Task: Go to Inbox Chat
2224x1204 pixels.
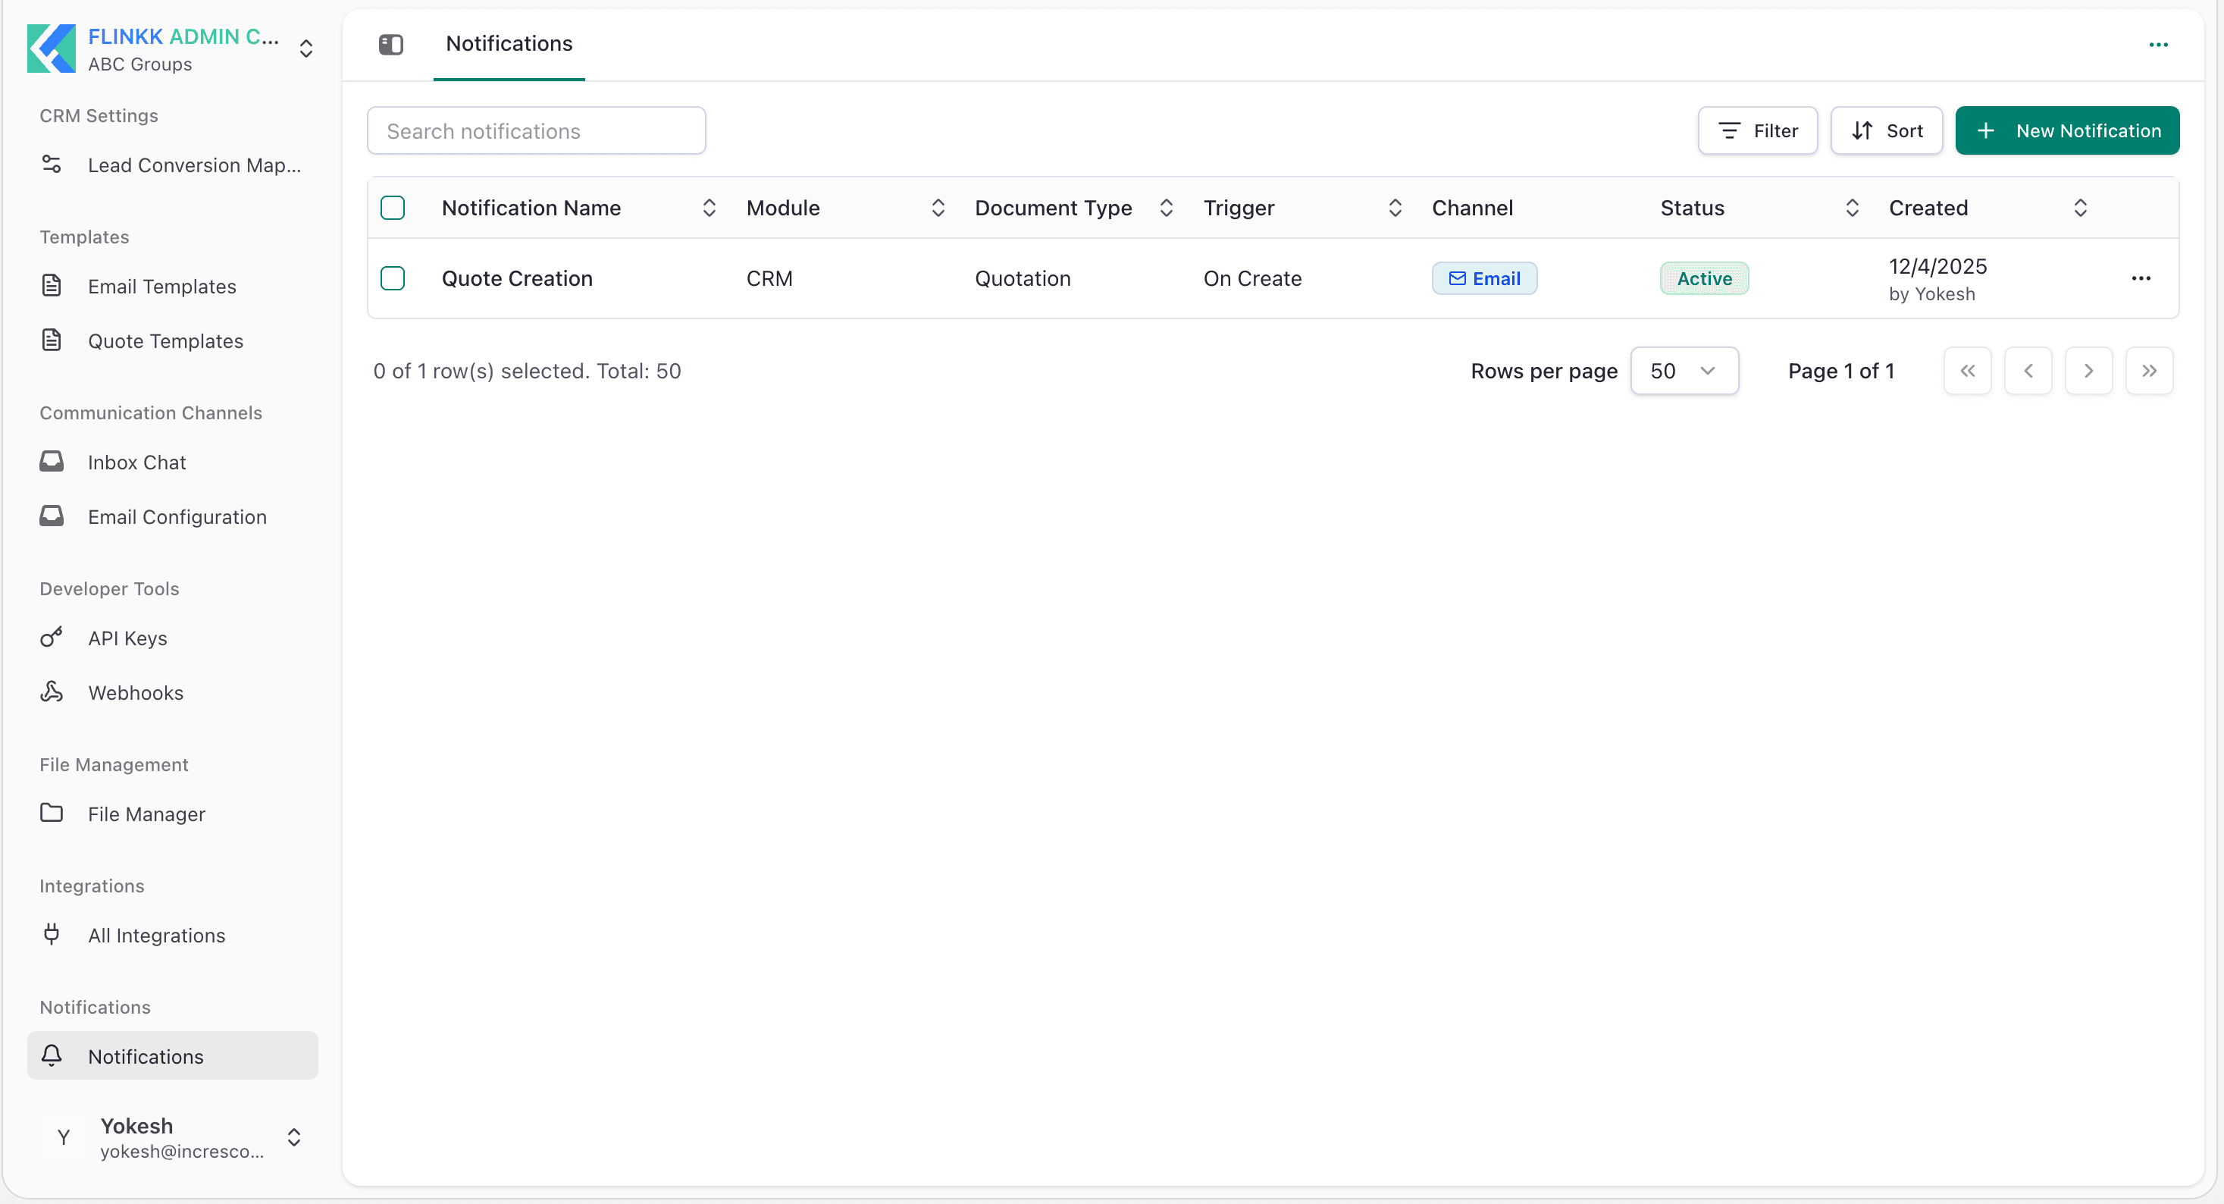Action: pyautogui.click(x=173, y=462)
